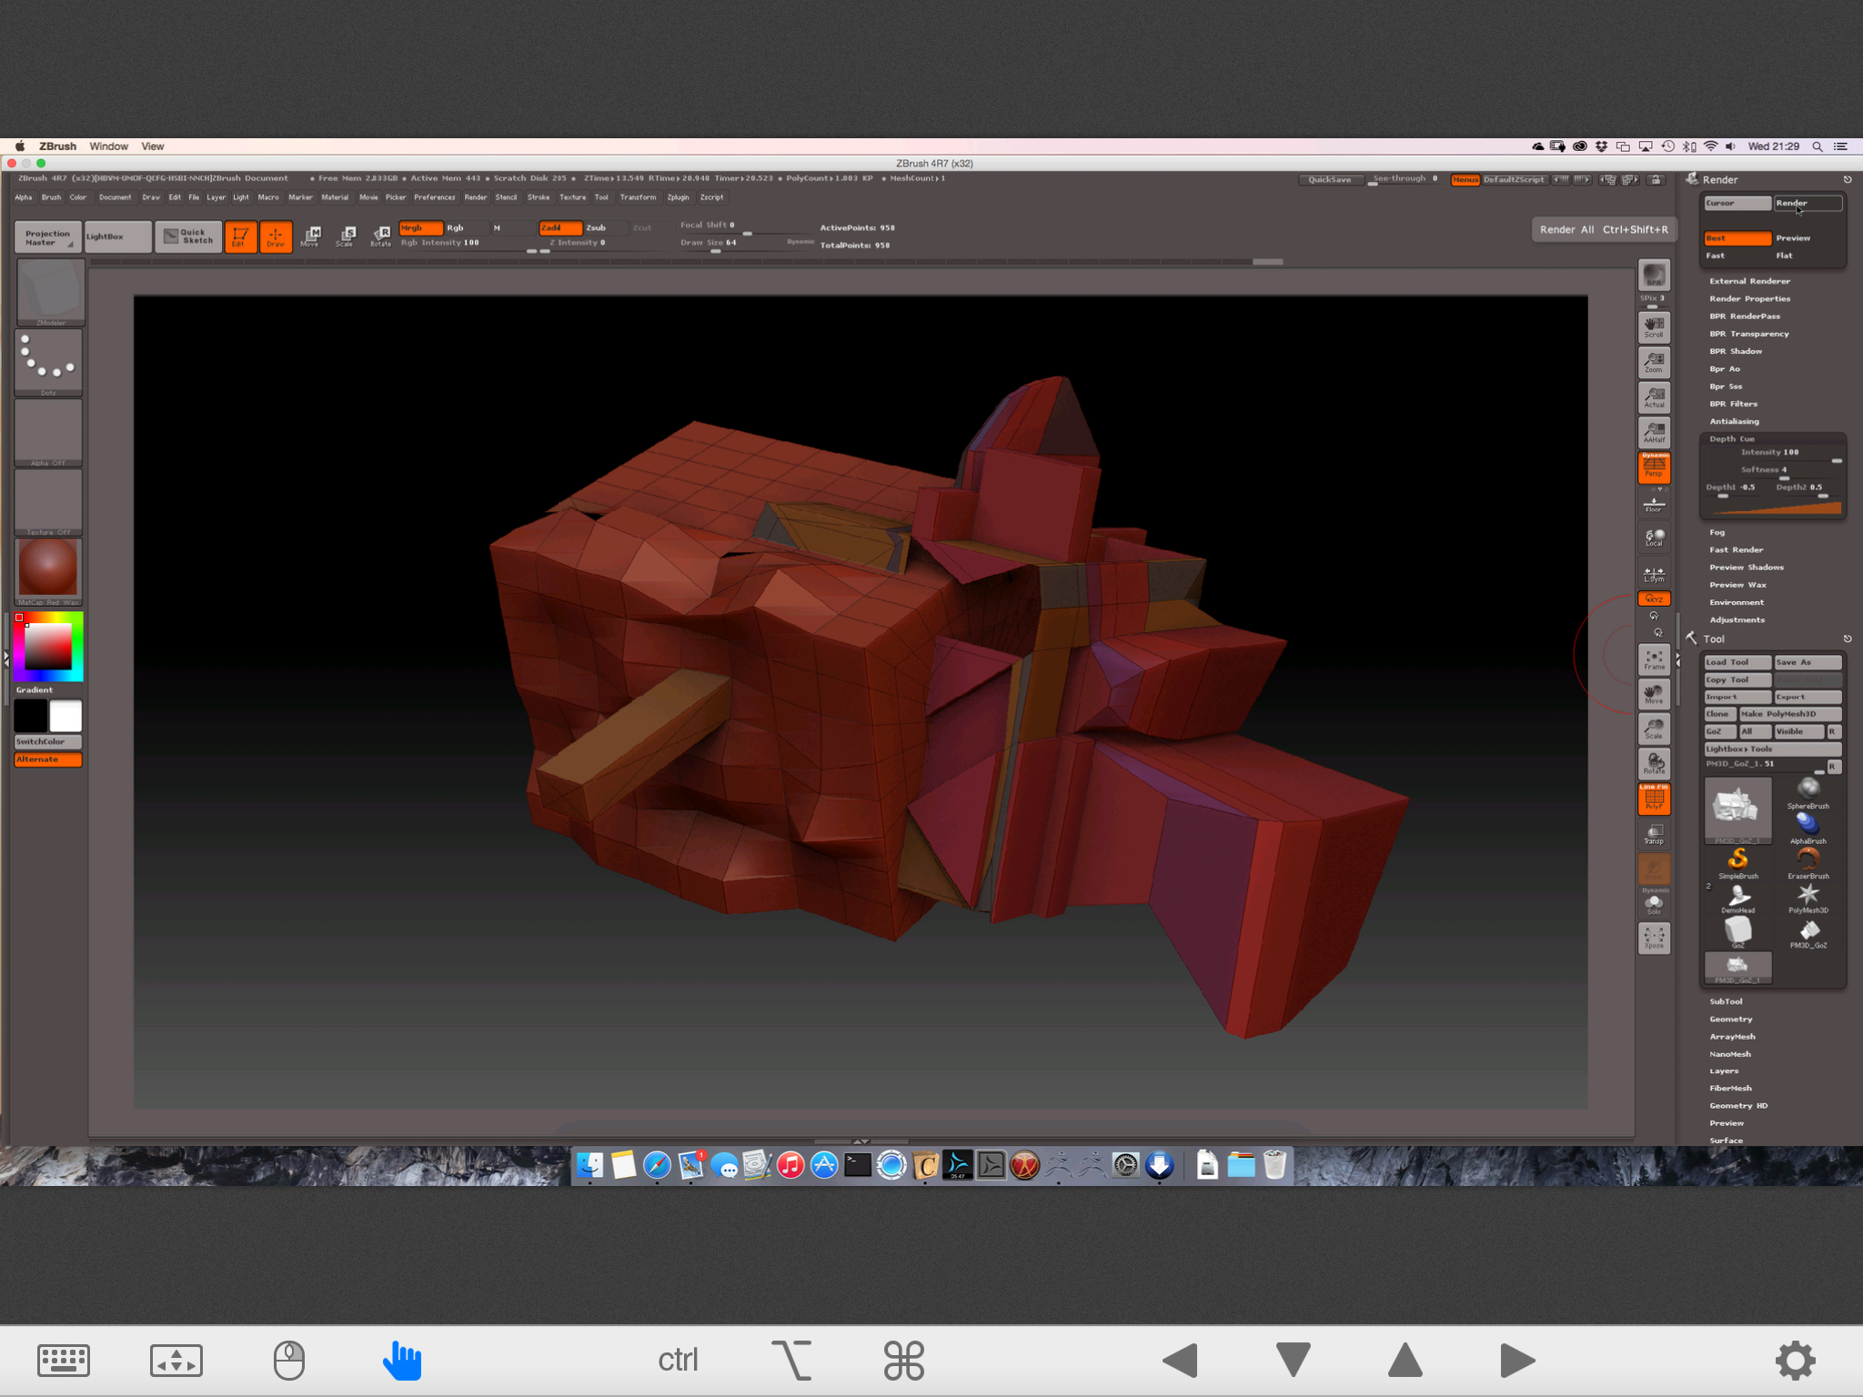Click the BPR render icon
The width and height of the screenshot is (1863, 1397).
point(1654,275)
